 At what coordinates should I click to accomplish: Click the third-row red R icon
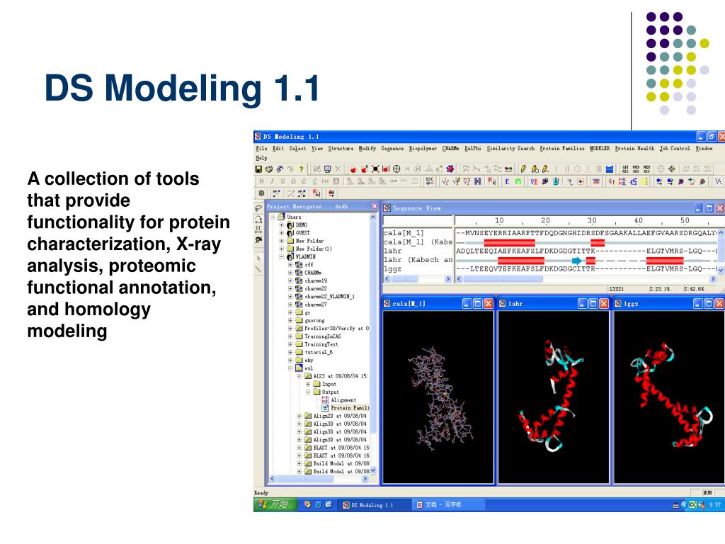tap(316, 193)
